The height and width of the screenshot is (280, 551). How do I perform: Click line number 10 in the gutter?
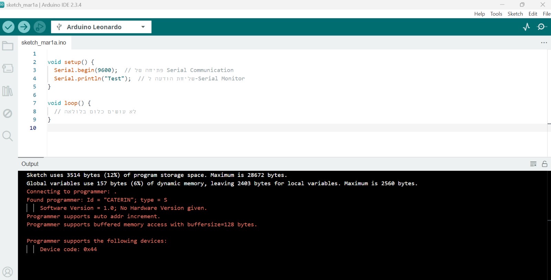pyautogui.click(x=33, y=128)
